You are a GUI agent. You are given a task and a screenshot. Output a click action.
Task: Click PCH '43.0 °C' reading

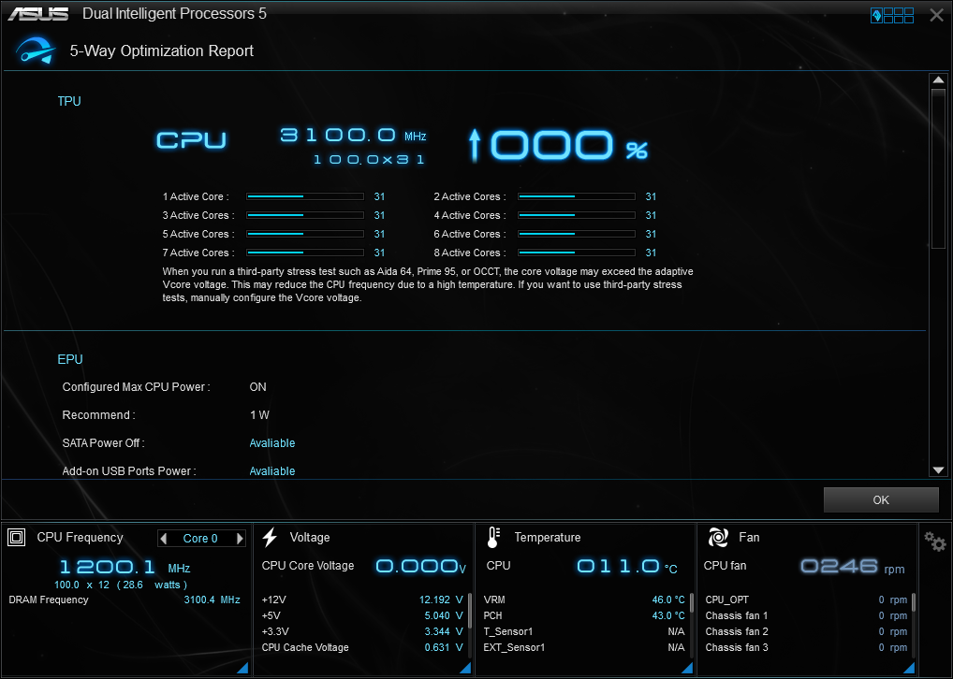(x=668, y=615)
